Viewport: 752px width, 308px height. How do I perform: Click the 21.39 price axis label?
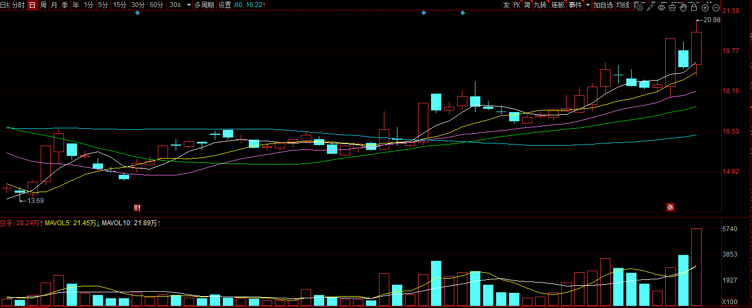coord(730,11)
